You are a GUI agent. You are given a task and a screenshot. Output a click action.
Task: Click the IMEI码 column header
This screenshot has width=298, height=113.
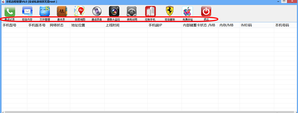point(257,25)
